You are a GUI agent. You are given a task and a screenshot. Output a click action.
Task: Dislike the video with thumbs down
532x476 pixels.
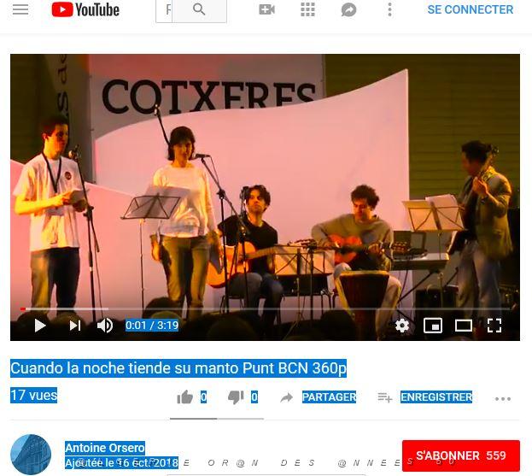tap(236, 397)
